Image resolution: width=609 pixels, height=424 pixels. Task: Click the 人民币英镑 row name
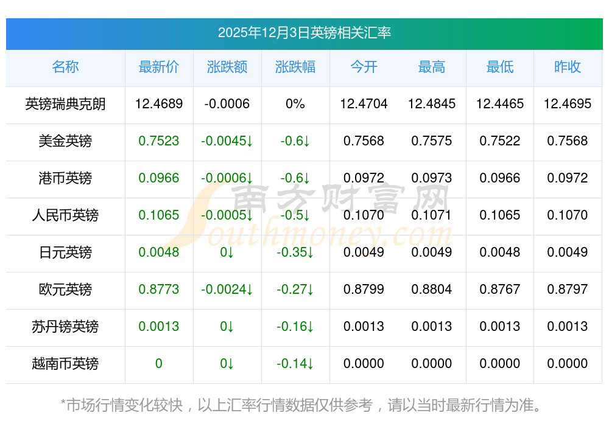pos(65,215)
